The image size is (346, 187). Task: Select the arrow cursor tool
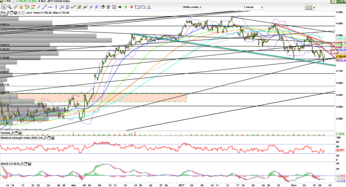pyautogui.click(x=3, y=7)
